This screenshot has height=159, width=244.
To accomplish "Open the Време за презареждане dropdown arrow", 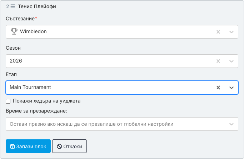I will tap(231, 124).
